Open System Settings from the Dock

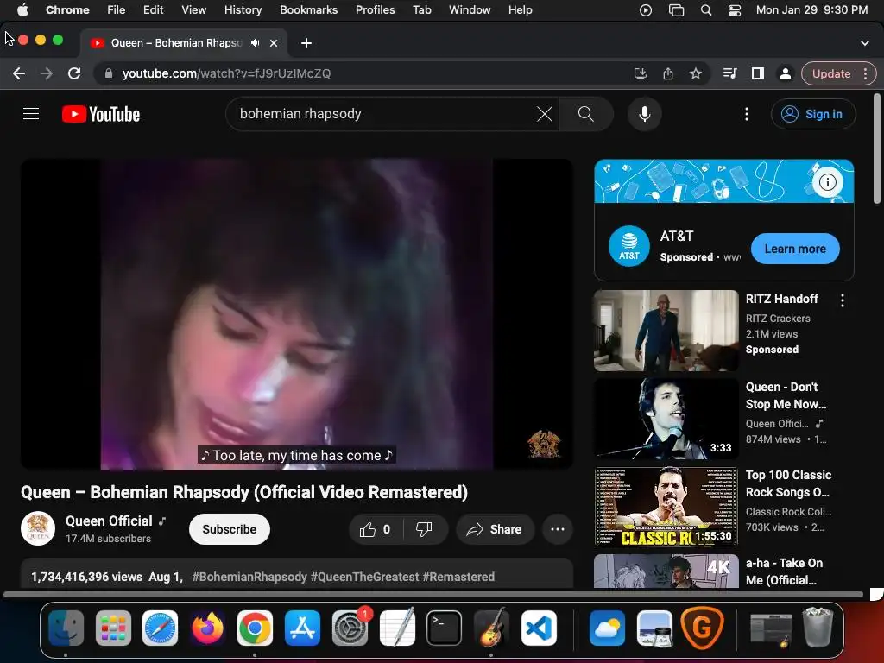pyautogui.click(x=350, y=628)
